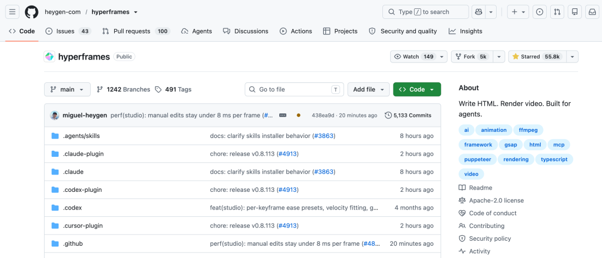
Task: Open the Add file dropdown
Action: pos(368,90)
